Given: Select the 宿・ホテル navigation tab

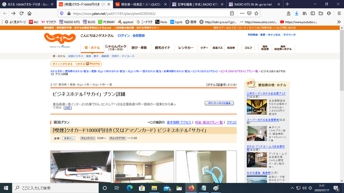Looking at the screenshot, I should pos(92,48).
